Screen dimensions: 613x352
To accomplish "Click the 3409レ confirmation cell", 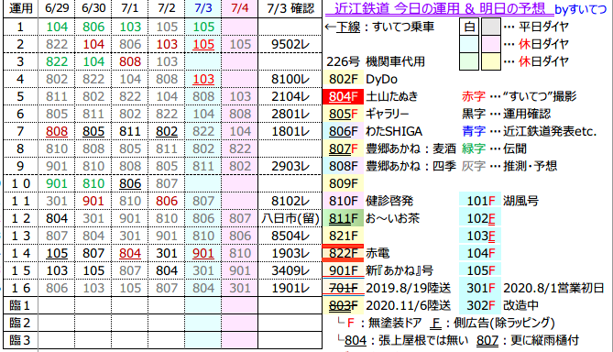I will click(290, 270).
